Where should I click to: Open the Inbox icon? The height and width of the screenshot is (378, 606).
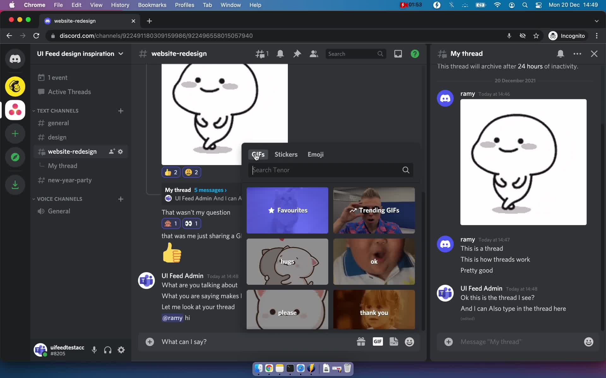[x=398, y=54]
